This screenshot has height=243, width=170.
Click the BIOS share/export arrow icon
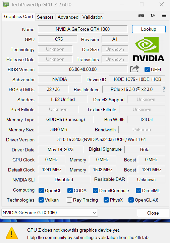(x=134, y=69)
